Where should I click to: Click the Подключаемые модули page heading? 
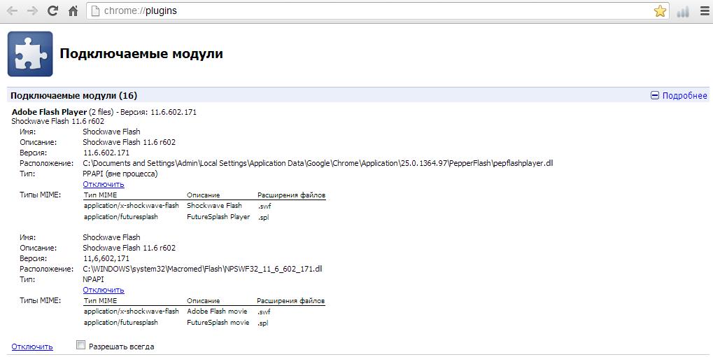(141, 54)
